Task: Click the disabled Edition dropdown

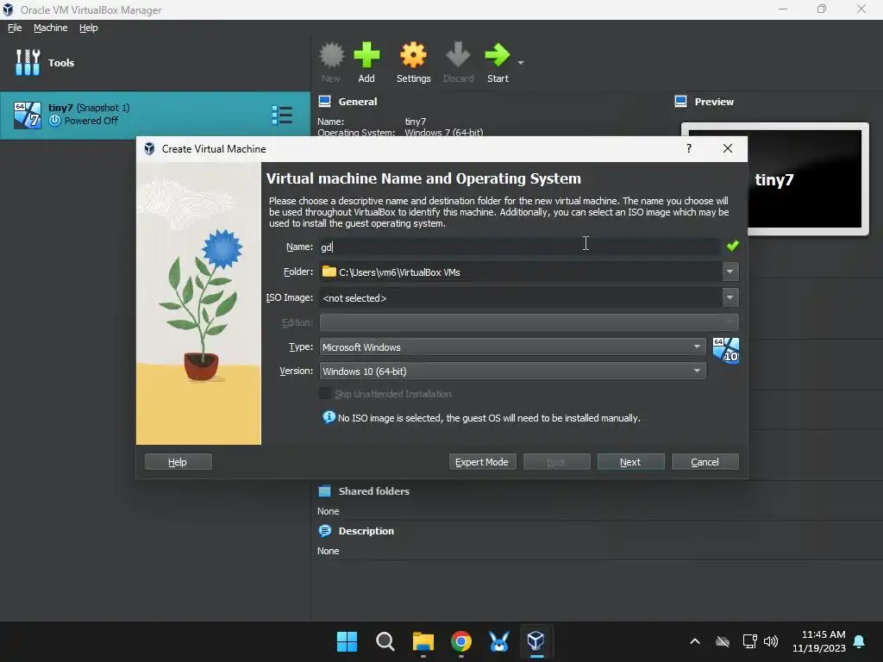Action: click(529, 322)
